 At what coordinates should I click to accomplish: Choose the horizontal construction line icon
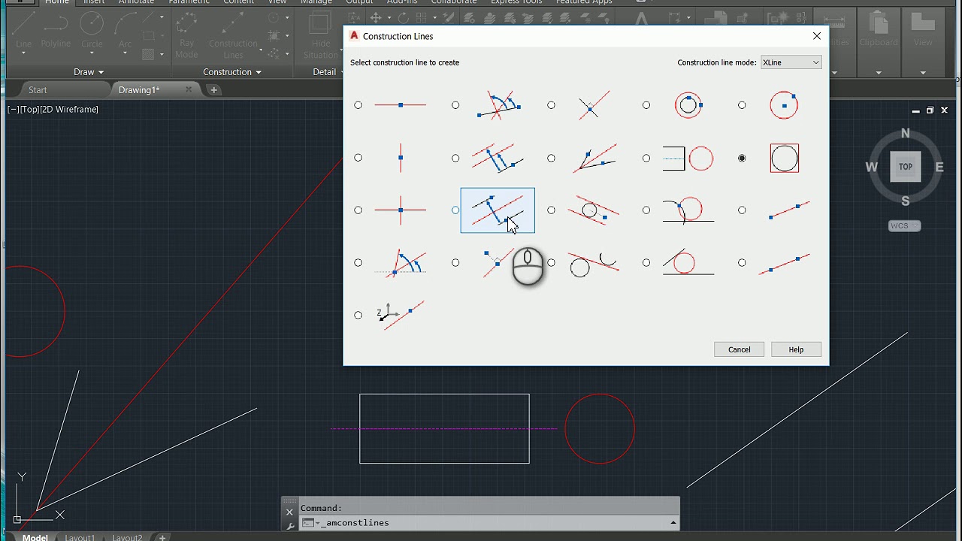[x=401, y=105]
